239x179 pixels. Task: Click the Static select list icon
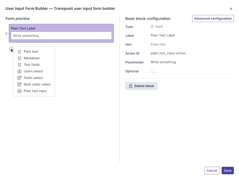coord(19,78)
